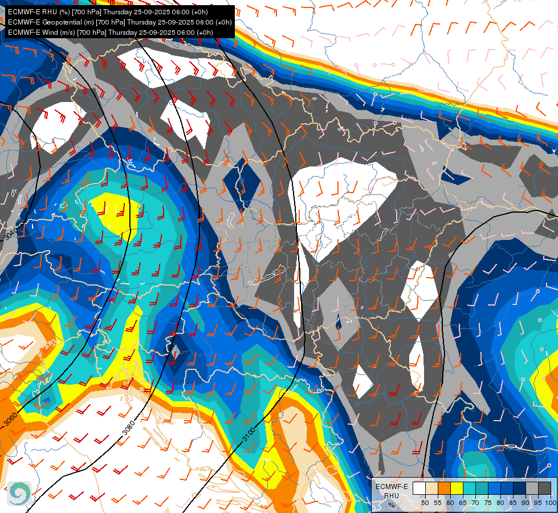Click the bright blue 75–80 legend swatch
558x513 pixels.
(494, 488)
